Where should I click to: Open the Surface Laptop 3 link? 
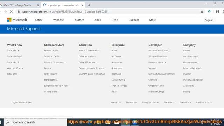coord(15,56)
